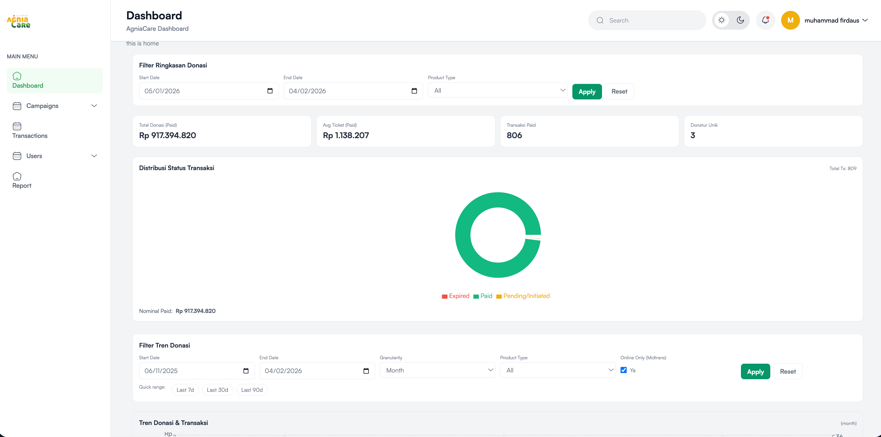Image resolution: width=881 pixels, height=437 pixels.
Task: Select the Last 30d quick range
Action: click(x=217, y=390)
